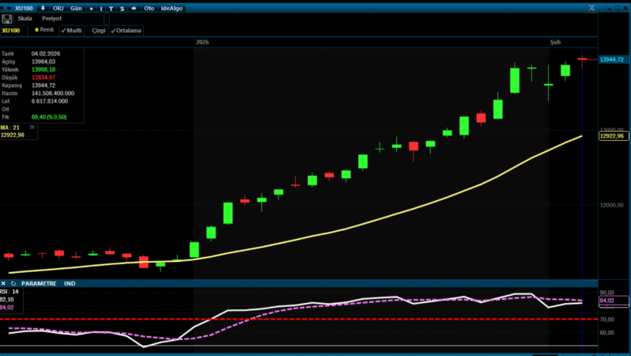Screen dimensions: 631x356
Task: Close the chart using top-left X icon
Action: pyautogui.click(x=2, y=8)
